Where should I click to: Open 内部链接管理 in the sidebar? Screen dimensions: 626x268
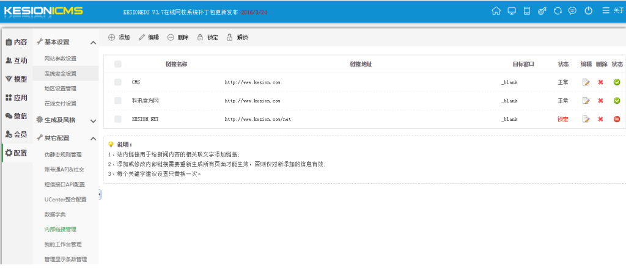point(61,230)
